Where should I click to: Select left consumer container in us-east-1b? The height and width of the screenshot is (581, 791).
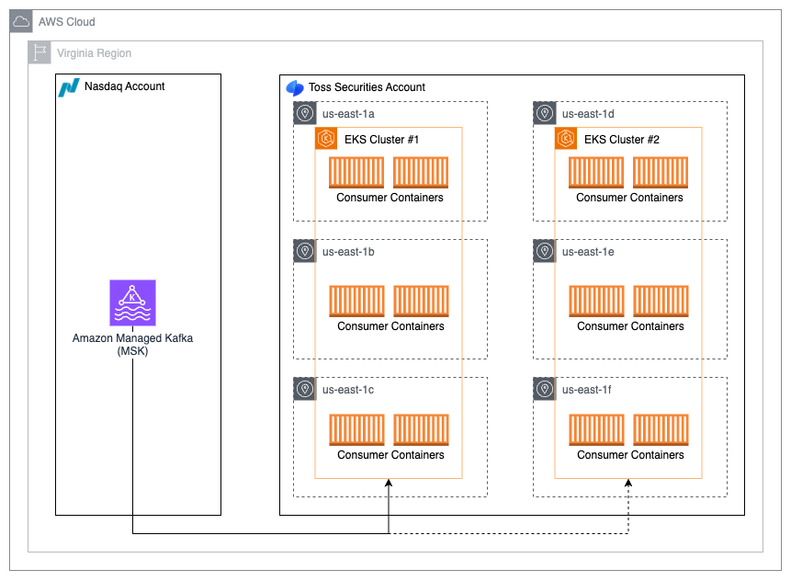[x=356, y=301]
